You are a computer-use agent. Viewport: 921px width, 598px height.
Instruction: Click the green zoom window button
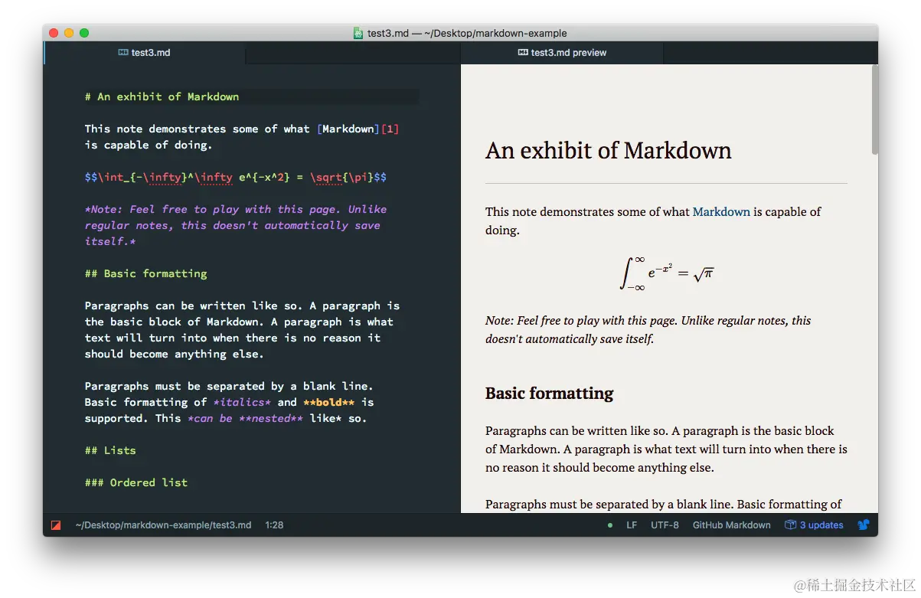(84, 33)
